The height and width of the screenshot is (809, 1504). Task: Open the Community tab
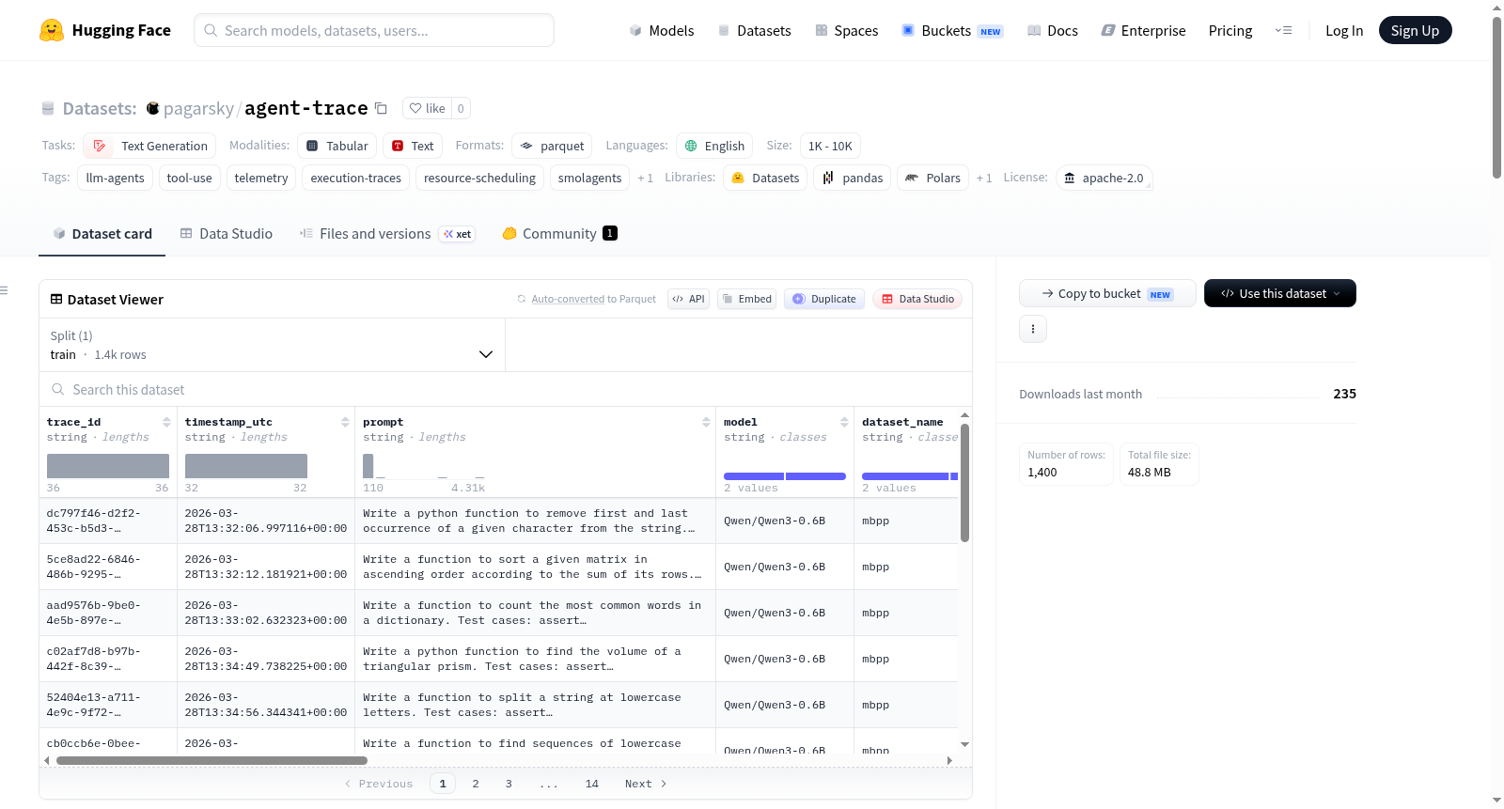click(x=559, y=233)
